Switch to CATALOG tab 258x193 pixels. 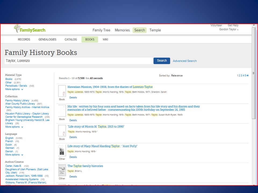pyautogui.click(x=71, y=40)
